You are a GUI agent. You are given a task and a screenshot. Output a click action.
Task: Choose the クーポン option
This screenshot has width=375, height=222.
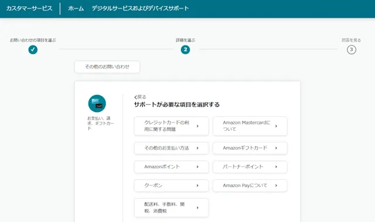171,186
